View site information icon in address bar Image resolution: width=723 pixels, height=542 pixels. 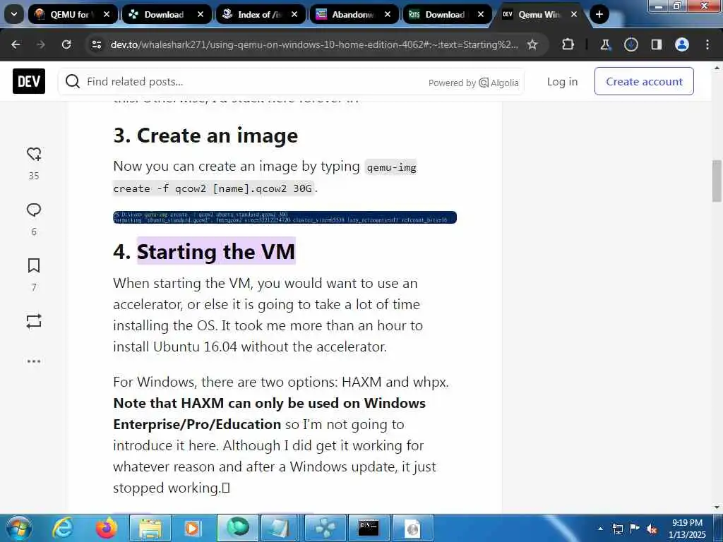pos(96,44)
